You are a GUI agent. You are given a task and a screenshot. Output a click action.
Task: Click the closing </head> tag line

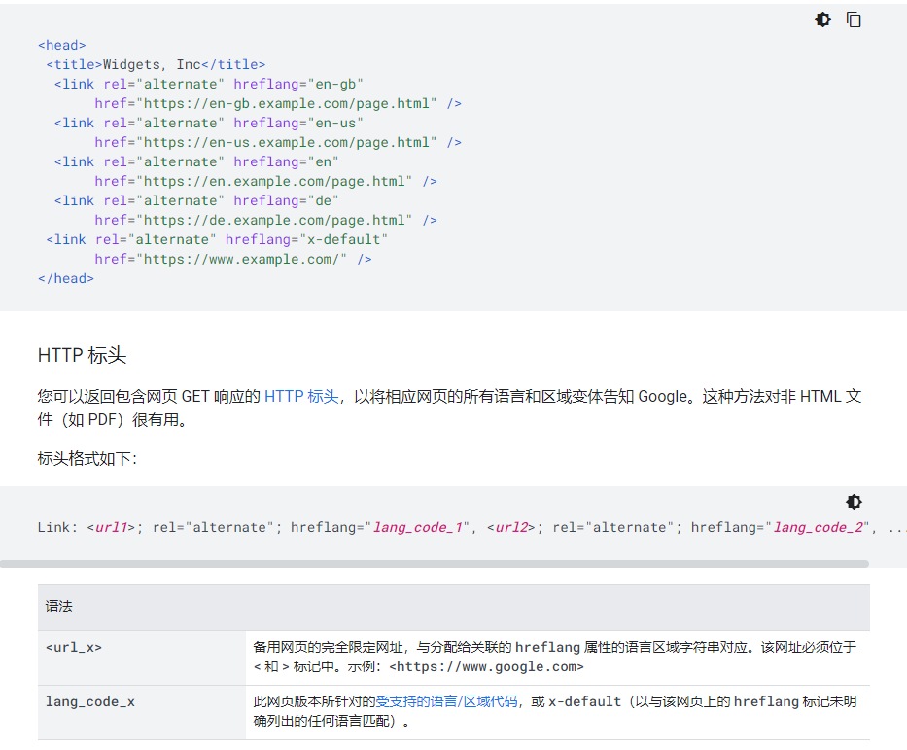tap(66, 279)
